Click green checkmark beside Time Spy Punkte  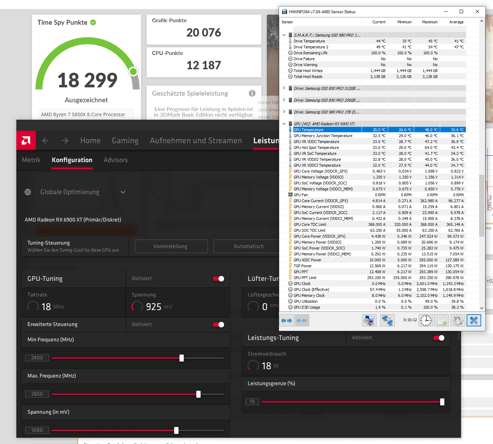click(93, 22)
